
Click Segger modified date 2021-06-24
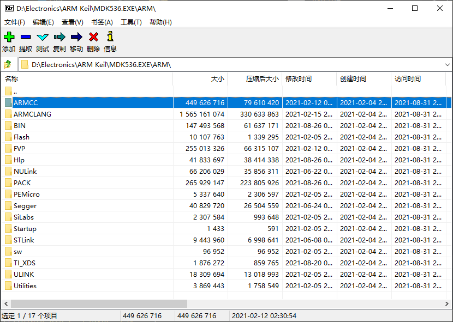(x=309, y=206)
